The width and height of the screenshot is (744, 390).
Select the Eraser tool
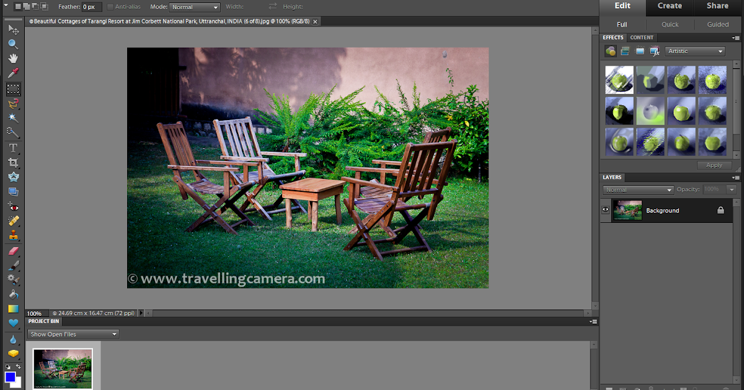pos(13,251)
